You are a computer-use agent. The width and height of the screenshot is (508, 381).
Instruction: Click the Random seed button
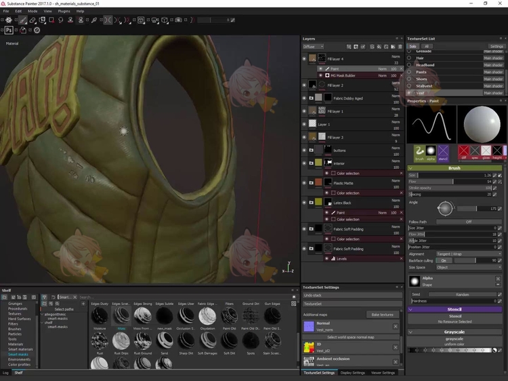(x=462, y=295)
